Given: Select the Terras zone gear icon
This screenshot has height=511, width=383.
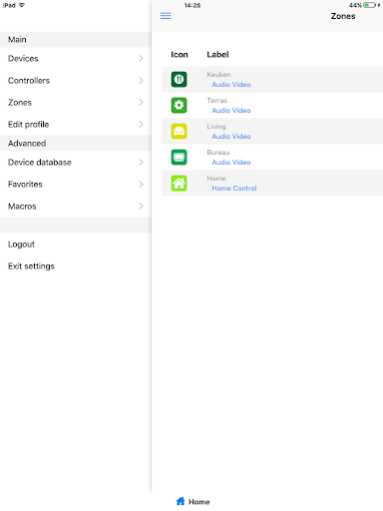Looking at the screenshot, I should pos(179,105).
